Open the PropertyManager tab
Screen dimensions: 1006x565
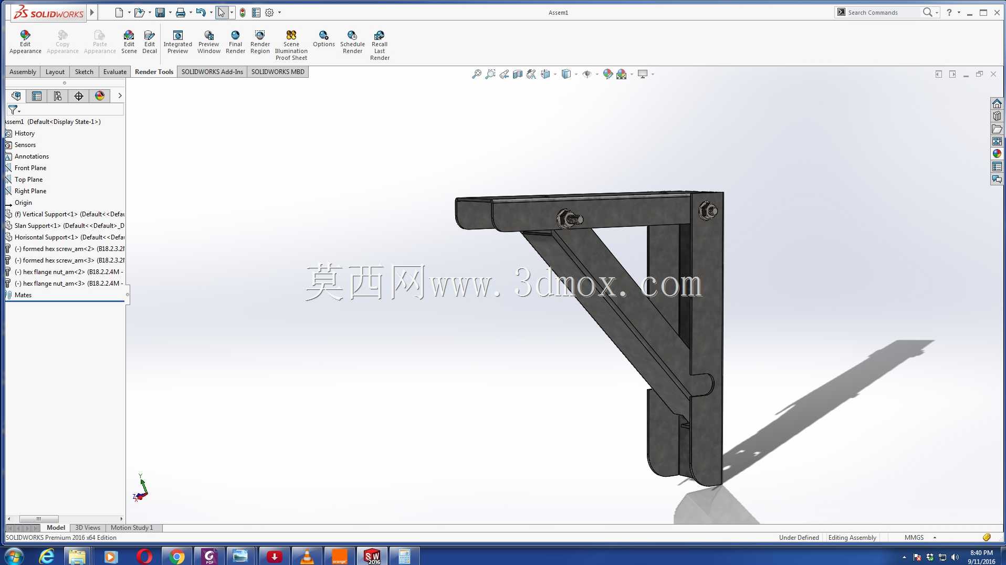[37, 96]
